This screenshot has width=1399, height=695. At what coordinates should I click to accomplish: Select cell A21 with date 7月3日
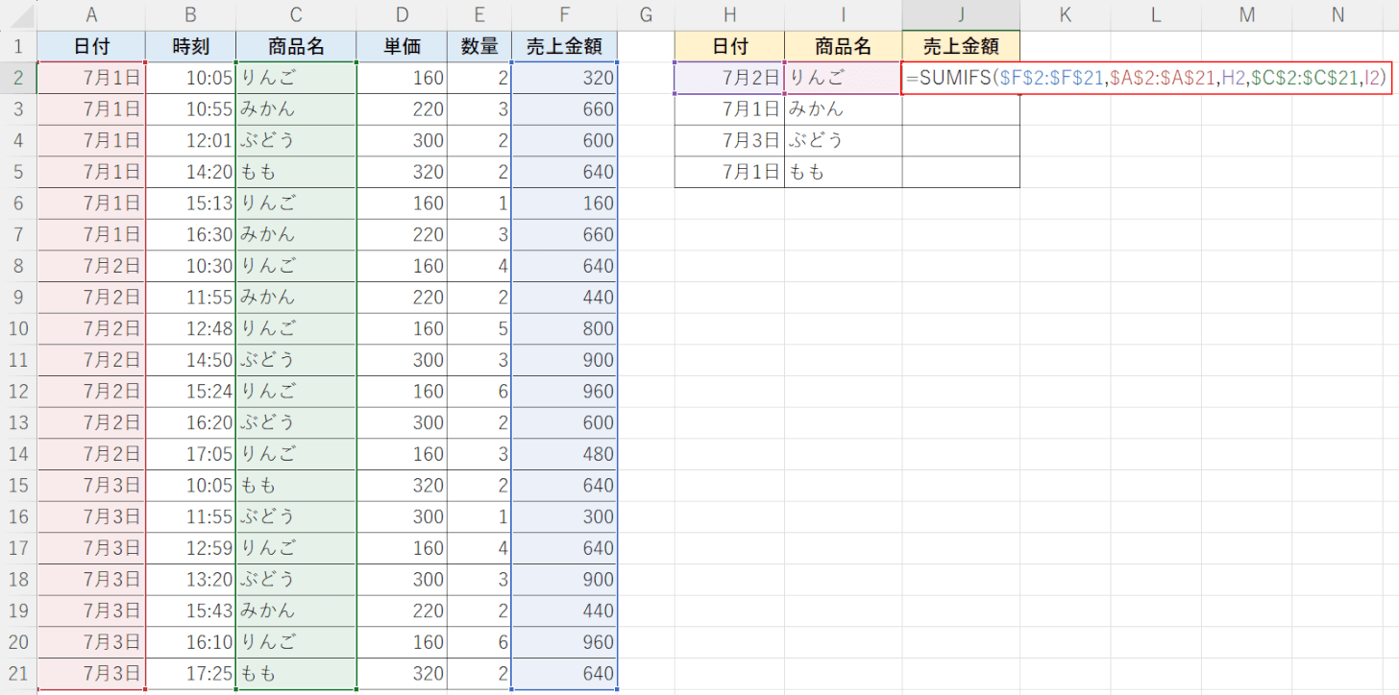91,673
